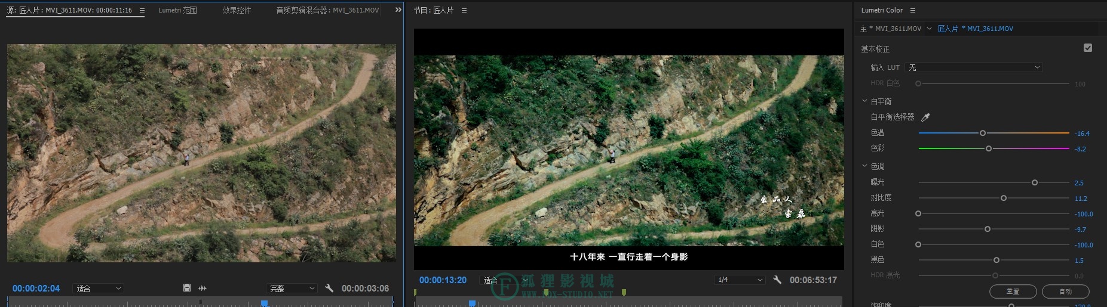1107x307 pixels.
Task: Switch to the 音频剪辑混合器 tab
Action: (x=327, y=10)
